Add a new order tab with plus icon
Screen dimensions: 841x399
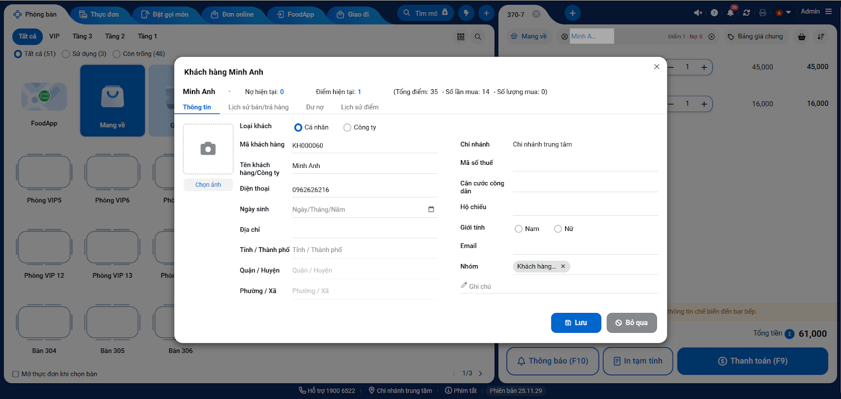tap(572, 13)
